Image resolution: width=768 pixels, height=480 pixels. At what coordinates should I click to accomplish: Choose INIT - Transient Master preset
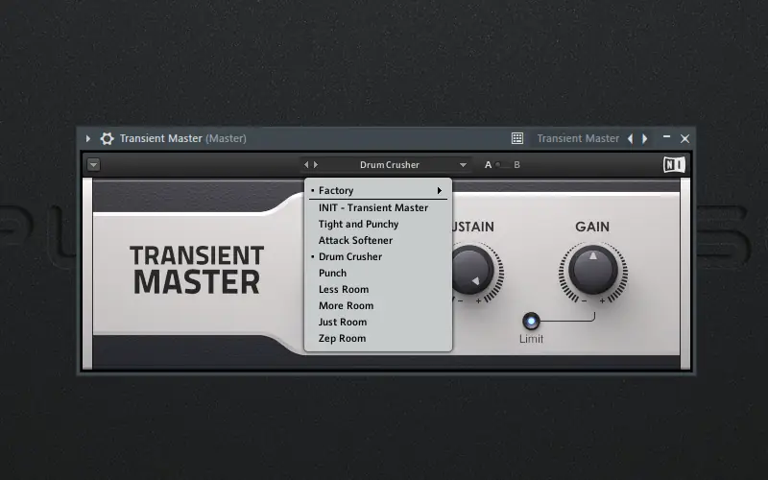pos(378,207)
